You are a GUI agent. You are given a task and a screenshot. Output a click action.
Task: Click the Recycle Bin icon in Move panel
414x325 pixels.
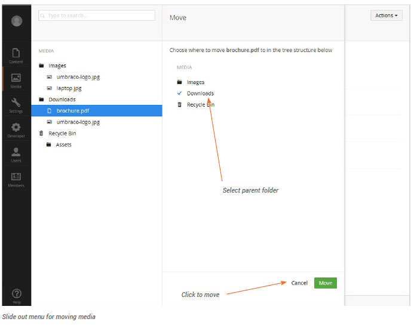(180, 104)
